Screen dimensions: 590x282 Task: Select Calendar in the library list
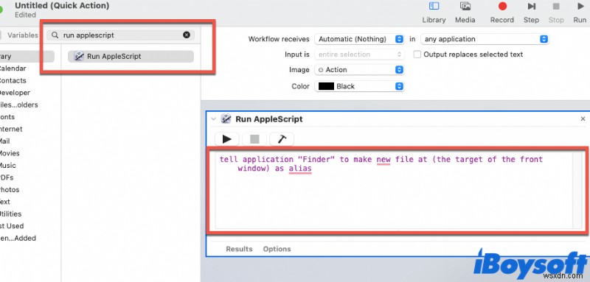tap(13, 68)
